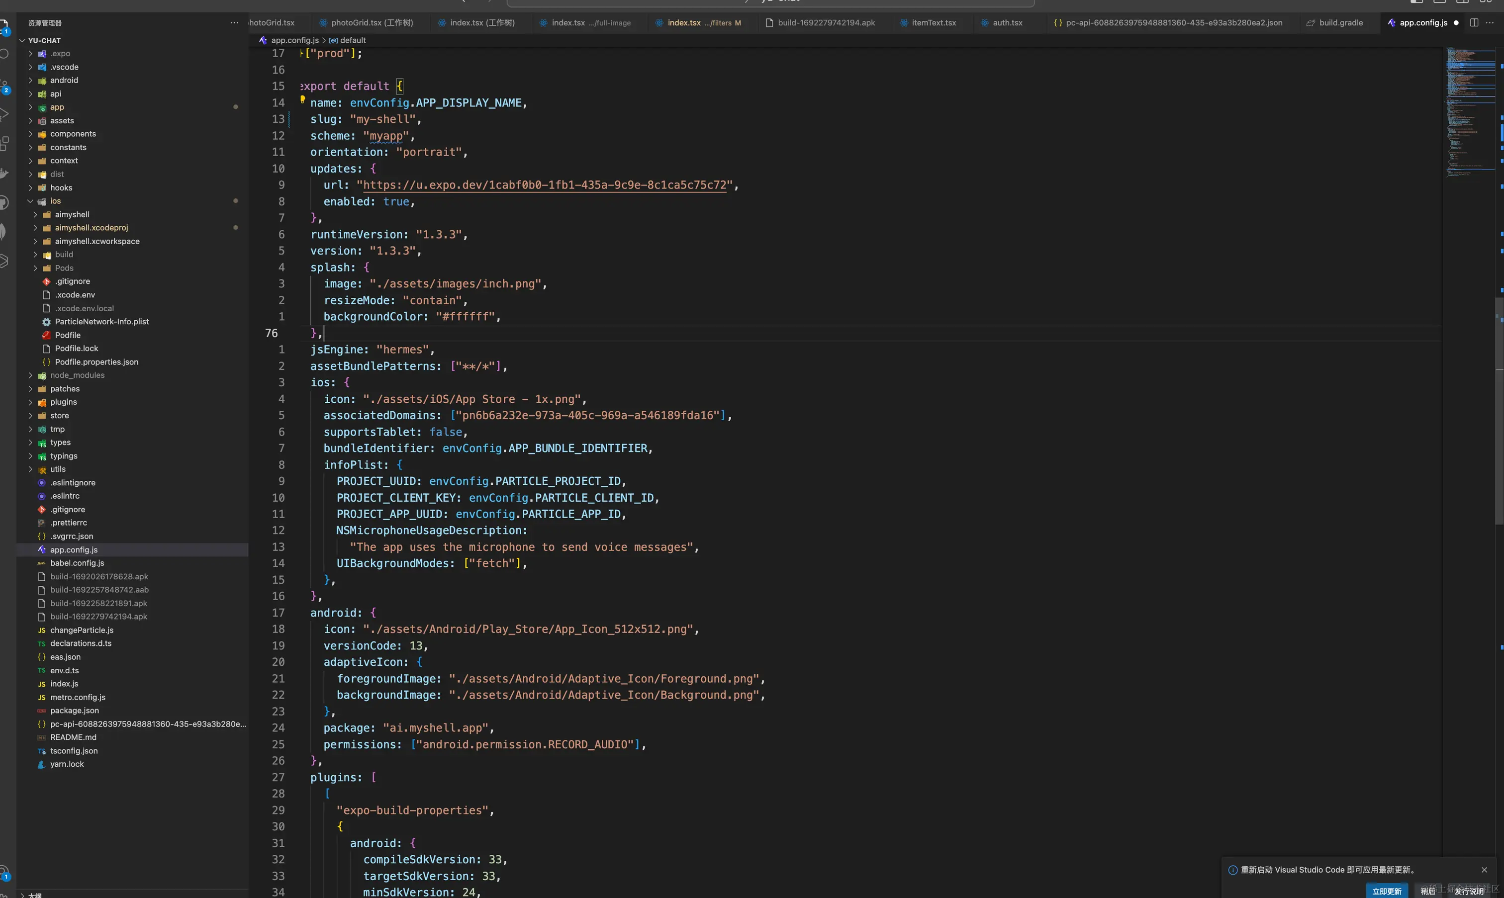Collapse the YU-CHAT root folder
1504x898 pixels.
click(22, 41)
